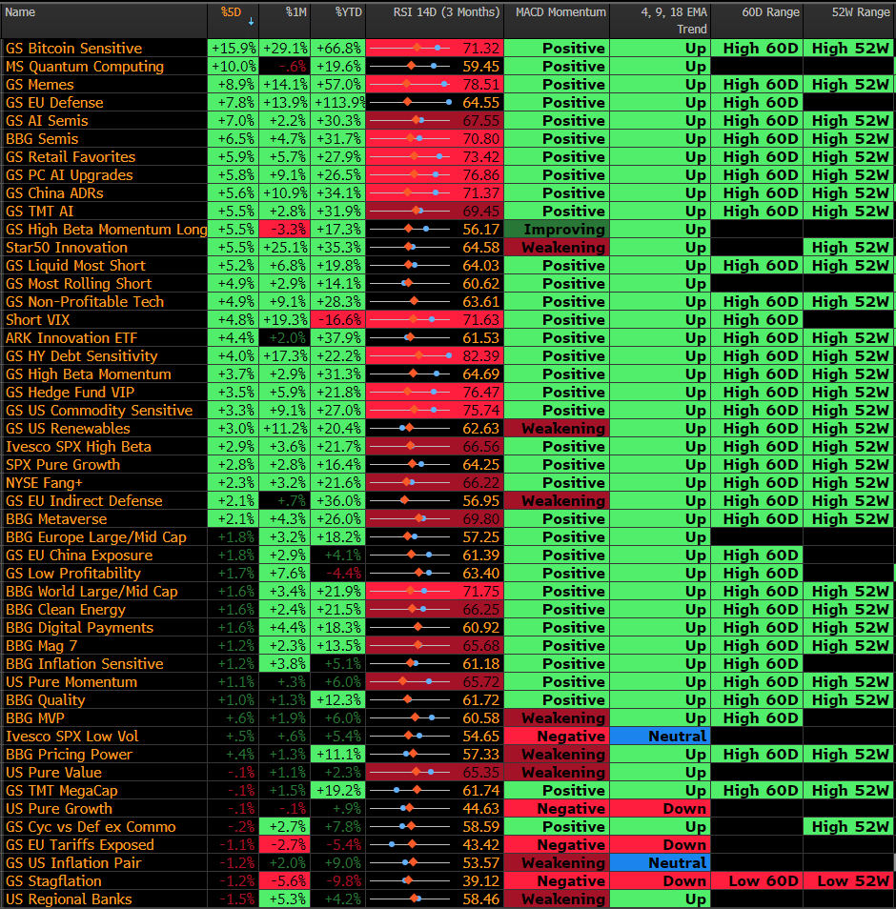Select the BBG Metaverse row name

pos(56,519)
